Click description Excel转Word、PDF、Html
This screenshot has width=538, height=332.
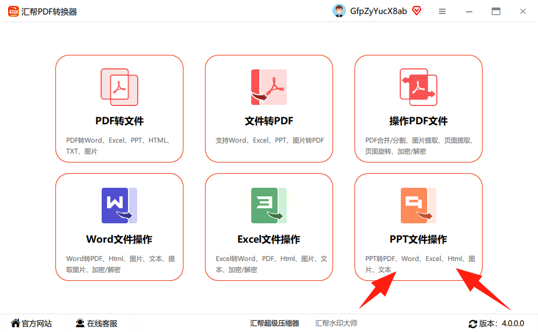point(271,264)
